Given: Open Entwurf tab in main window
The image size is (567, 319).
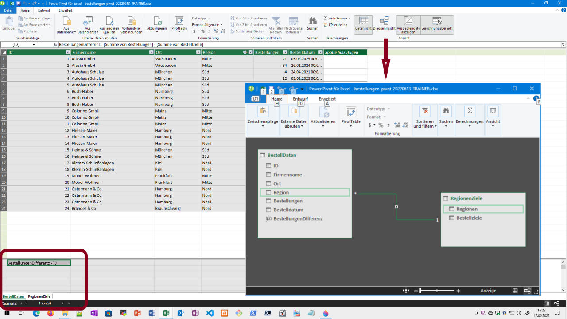Looking at the screenshot, I should click(x=44, y=10).
